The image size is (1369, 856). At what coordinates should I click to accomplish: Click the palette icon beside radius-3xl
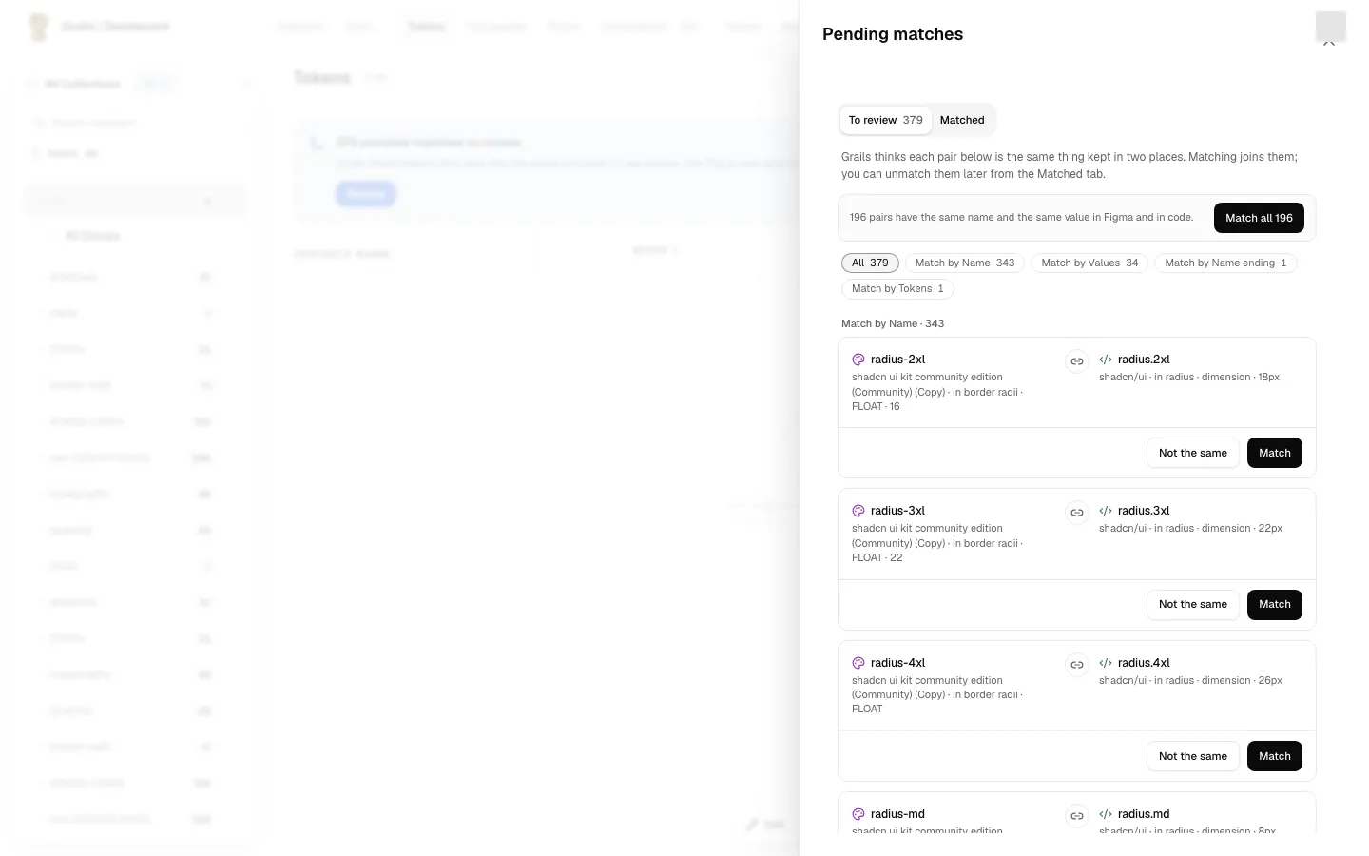pos(858,511)
